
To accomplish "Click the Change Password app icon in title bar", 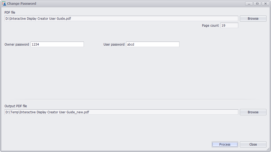I will 4,3.
